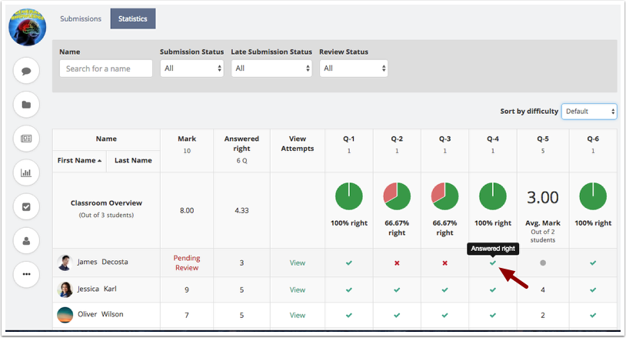Viewport: 626px width, 338px height.
Task: Click Oliver Wilson's mark of 7
Action: point(187,315)
